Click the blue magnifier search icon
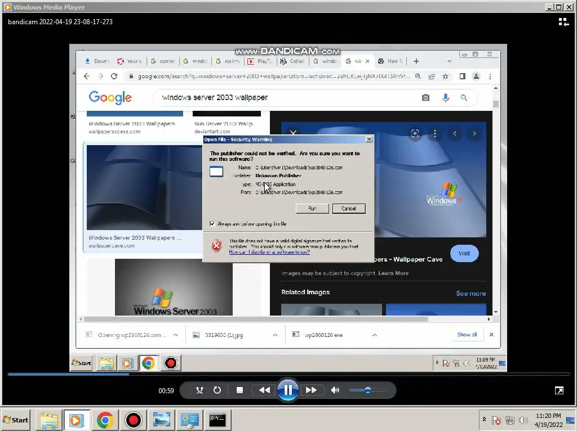The height and width of the screenshot is (432, 577). point(464,98)
